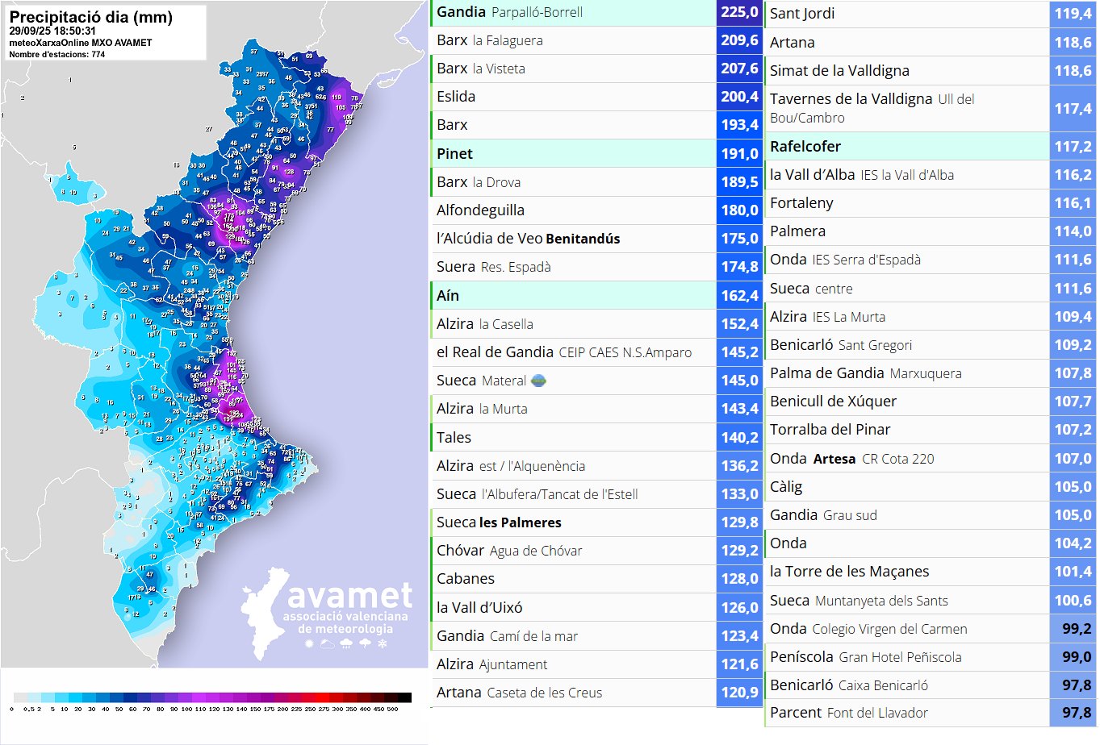Click Sueca Muntanyeta dels Sants row
This screenshot has height=745, width=1100.
[x=930, y=601]
